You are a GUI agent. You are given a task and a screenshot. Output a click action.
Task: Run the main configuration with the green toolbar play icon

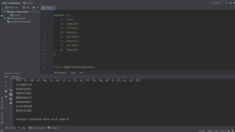[x=226, y=3]
